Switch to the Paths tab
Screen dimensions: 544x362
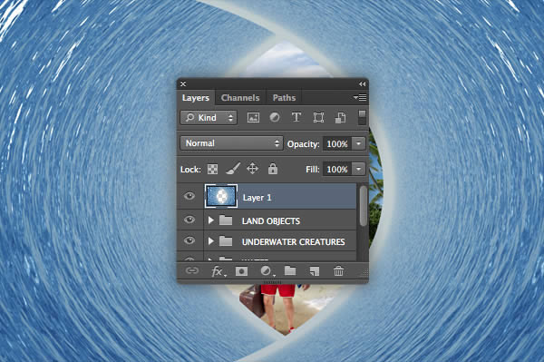point(284,98)
